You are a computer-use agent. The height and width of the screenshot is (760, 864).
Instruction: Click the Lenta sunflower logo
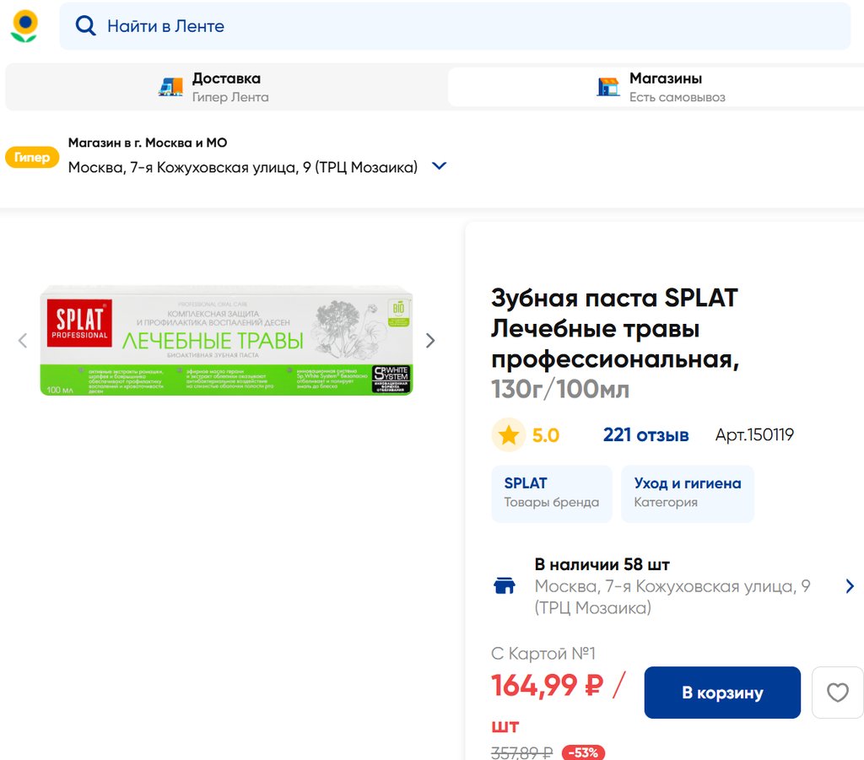pos(24,26)
